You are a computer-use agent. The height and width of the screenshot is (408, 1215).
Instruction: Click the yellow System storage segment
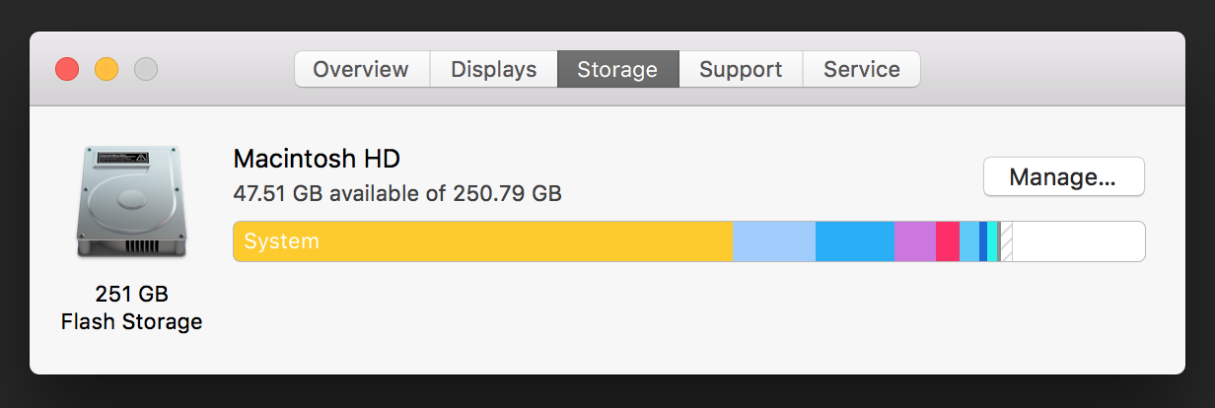pyautogui.click(x=483, y=241)
